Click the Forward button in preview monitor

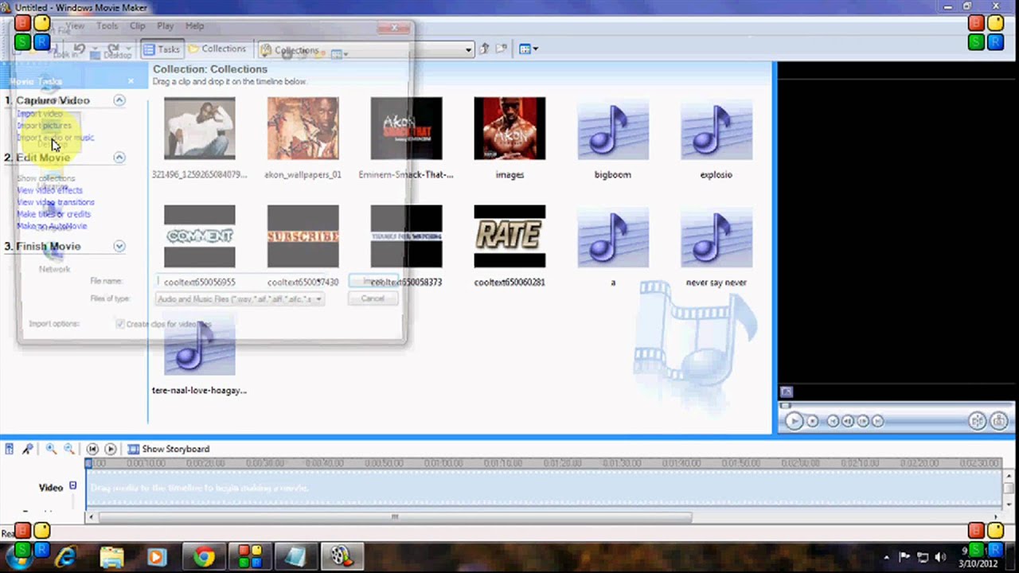(877, 421)
